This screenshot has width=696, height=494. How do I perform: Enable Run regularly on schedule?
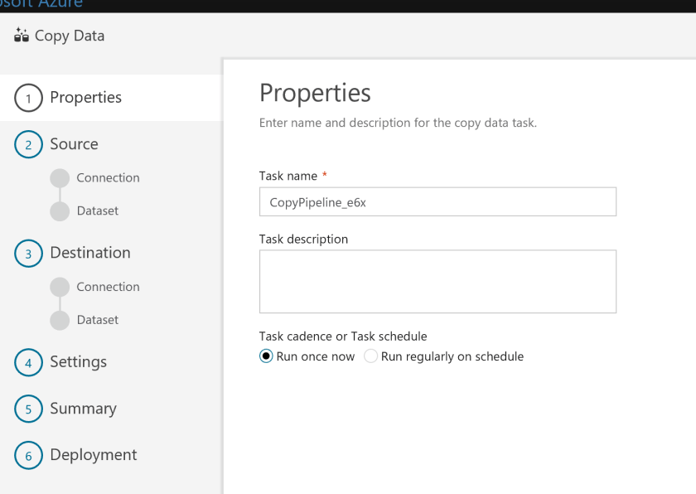tap(370, 356)
